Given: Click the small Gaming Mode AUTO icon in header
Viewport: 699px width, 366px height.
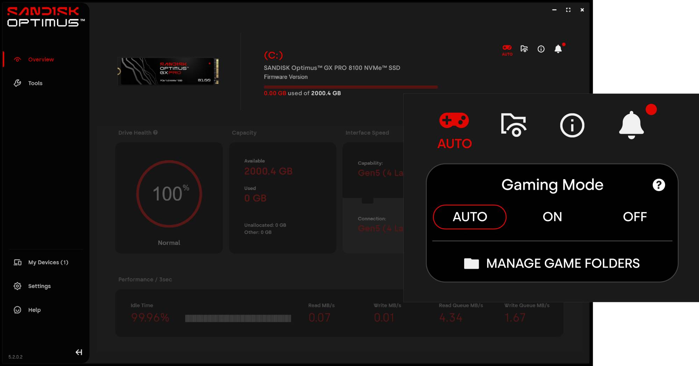Looking at the screenshot, I should [x=507, y=50].
